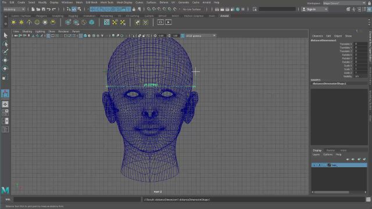This screenshot has width=372, height=209.
Task: Toggle select by component type mode
Action: point(79,9)
